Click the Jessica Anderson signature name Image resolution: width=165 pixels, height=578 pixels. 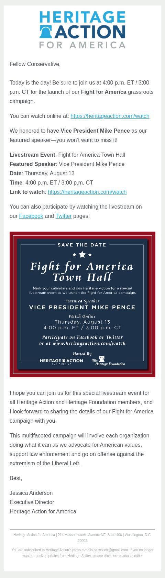click(x=31, y=493)
